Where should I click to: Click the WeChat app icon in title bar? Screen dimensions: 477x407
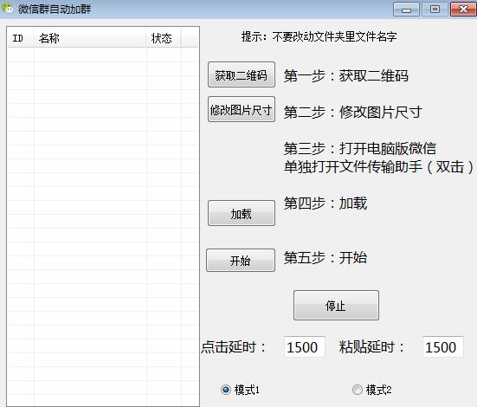point(7,8)
